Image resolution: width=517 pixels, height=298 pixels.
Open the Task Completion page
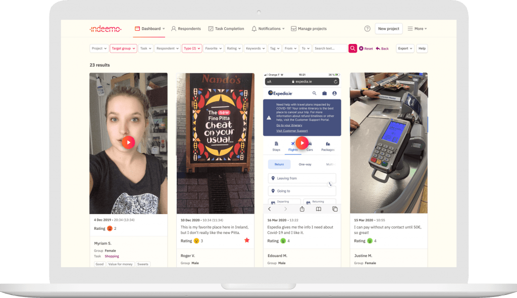[226, 29]
